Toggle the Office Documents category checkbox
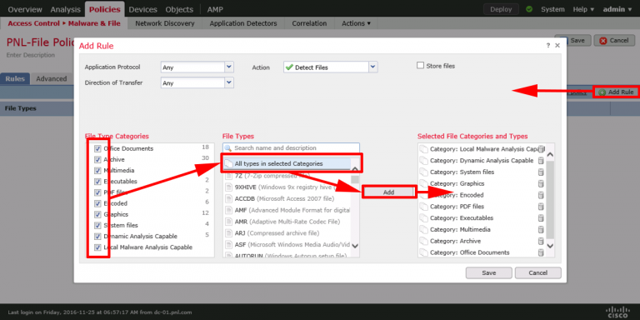This screenshot has height=320, width=640. (97, 148)
